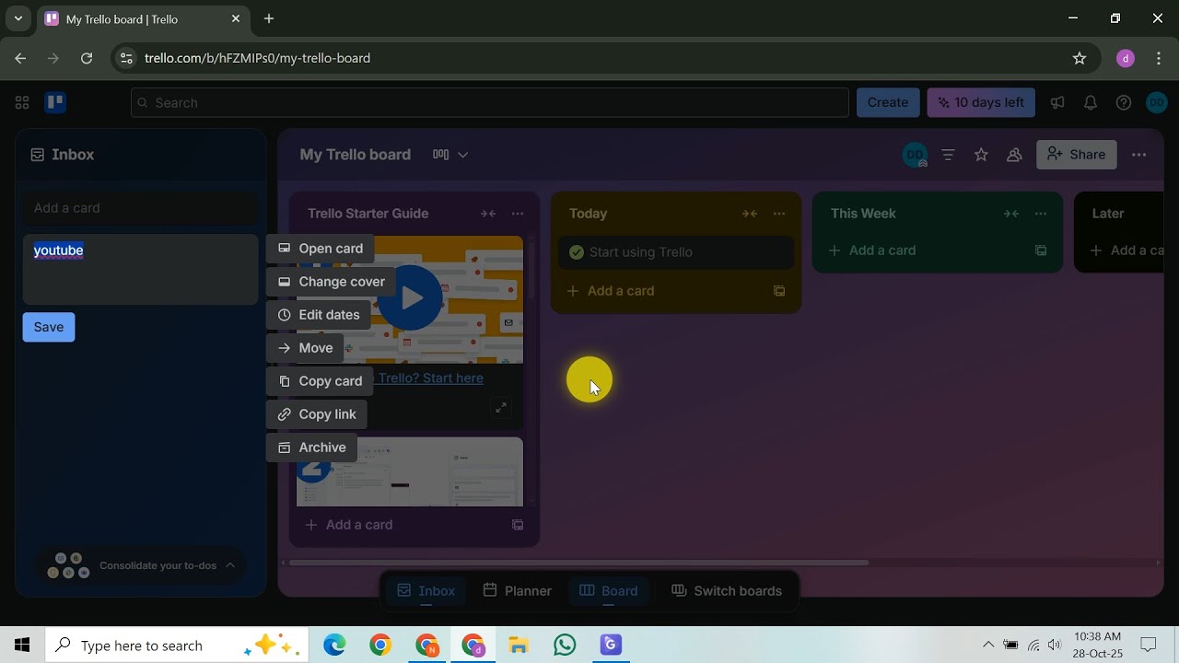
Task: Choose Copy card from quick menu
Action: (320, 381)
